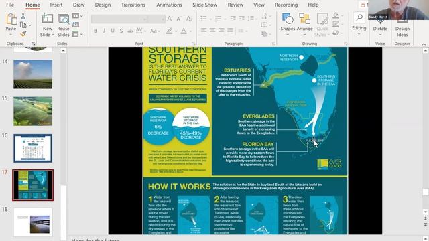Open the Recording tab
This screenshot has width=429, height=241.
point(286,5)
